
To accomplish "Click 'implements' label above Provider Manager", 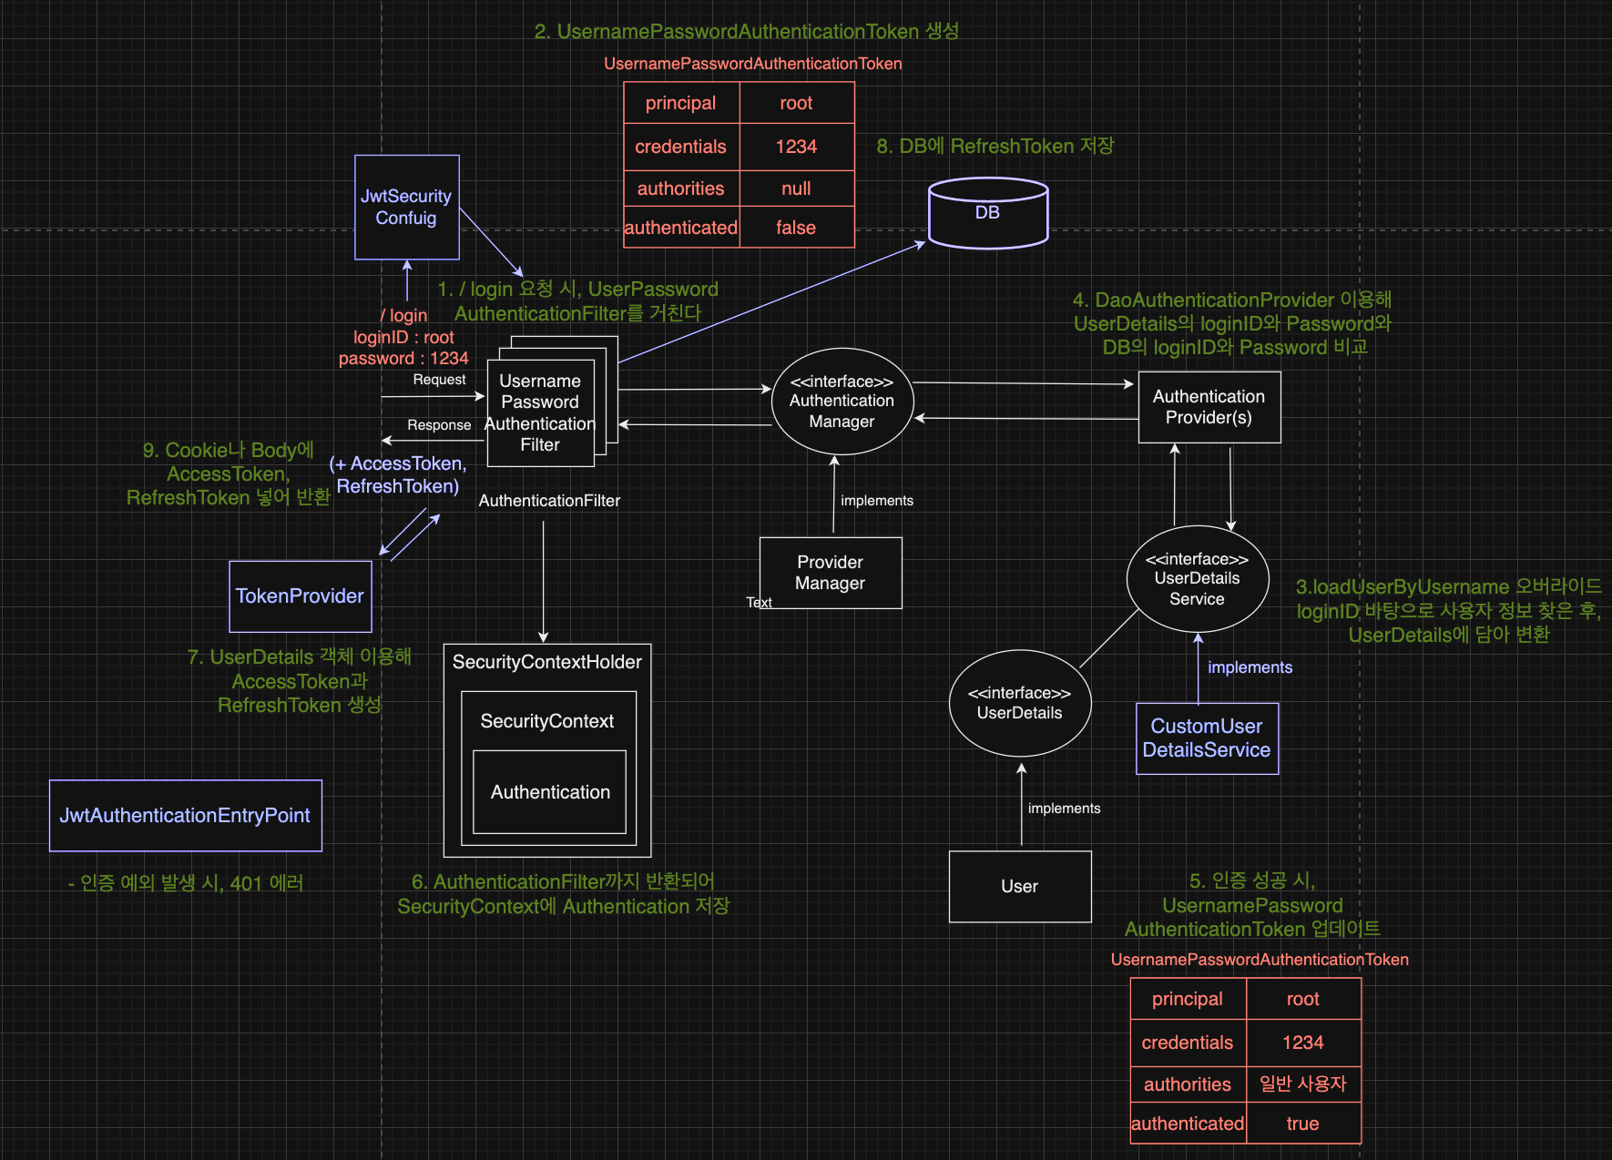I will coord(877,501).
